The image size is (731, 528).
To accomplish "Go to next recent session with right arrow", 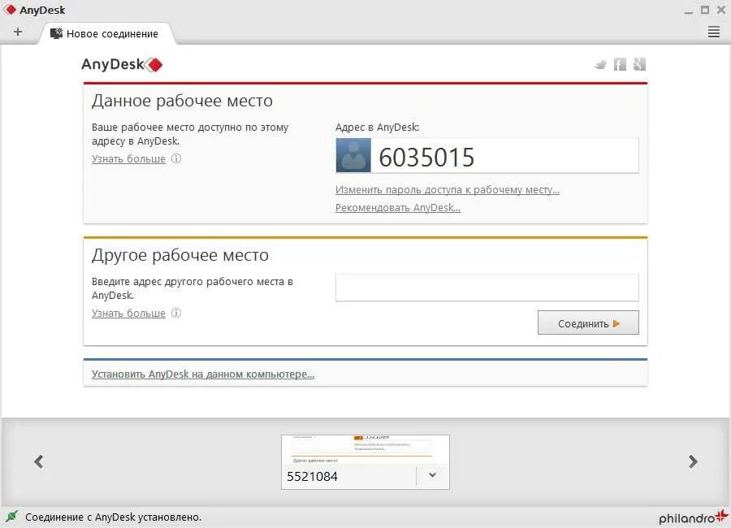I will pos(693,461).
